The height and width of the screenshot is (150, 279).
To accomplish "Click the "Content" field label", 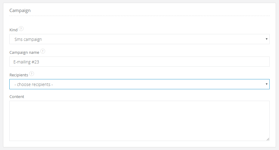I will 17,97.
